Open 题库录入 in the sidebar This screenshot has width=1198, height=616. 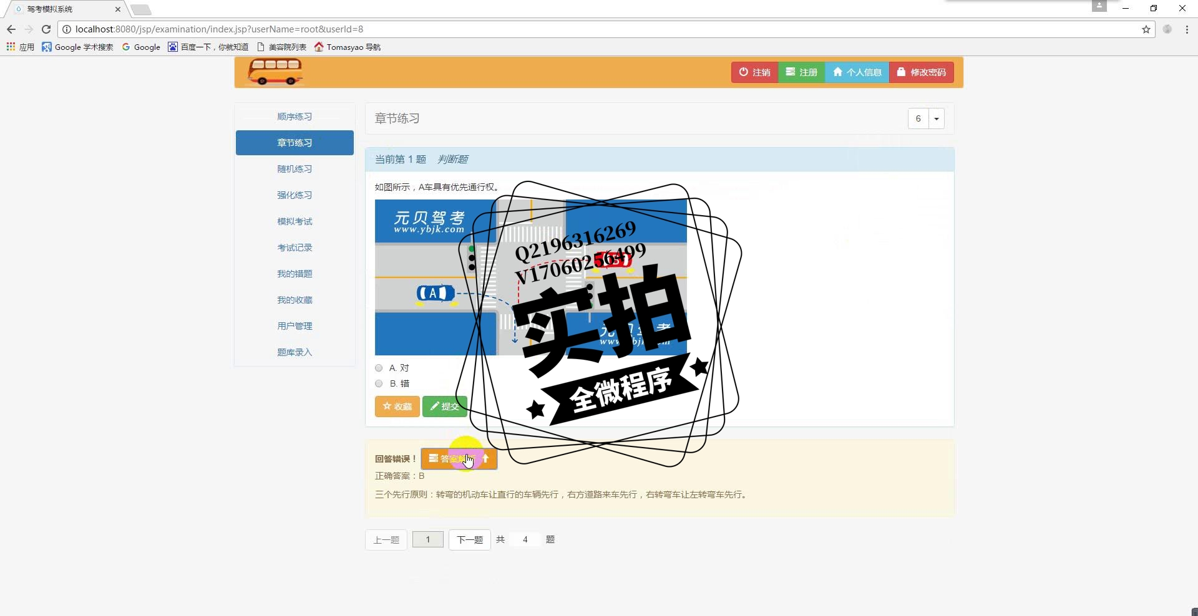tap(295, 352)
